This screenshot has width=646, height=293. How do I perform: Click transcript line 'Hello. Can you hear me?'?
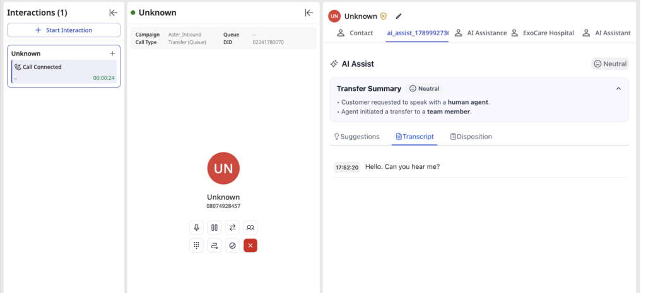[x=402, y=167]
